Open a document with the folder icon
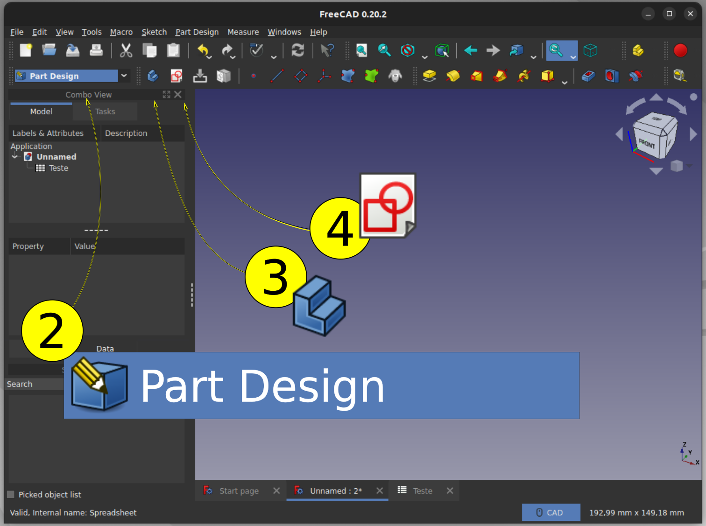Screen dimensions: 706x526 click(x=49, y=50)
